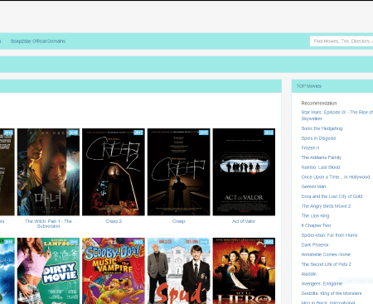Open Star Wars: Episode IX recommendation
Image resolution: width=373 pixels, height=304 pixels.
(337, 115)
